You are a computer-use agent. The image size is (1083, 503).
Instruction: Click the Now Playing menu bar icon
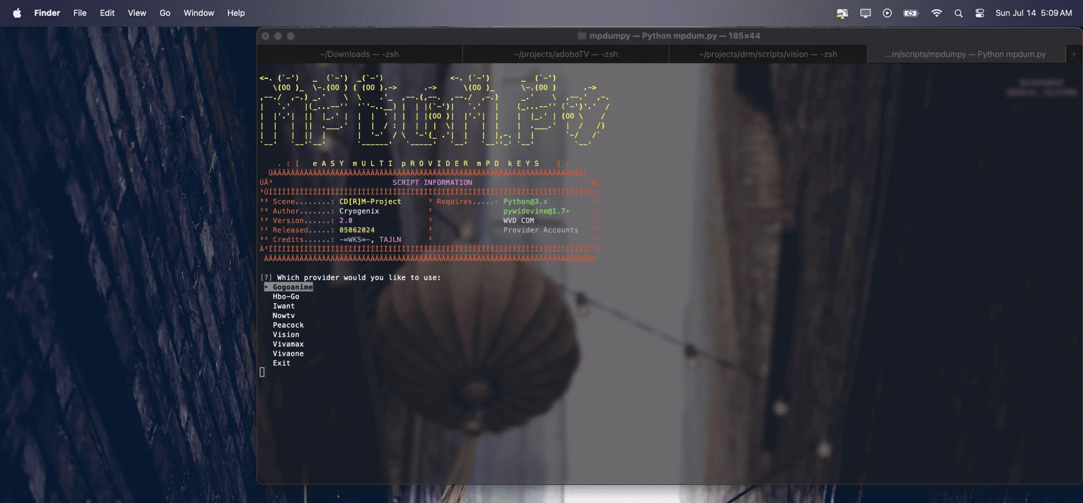coord(887,13)
